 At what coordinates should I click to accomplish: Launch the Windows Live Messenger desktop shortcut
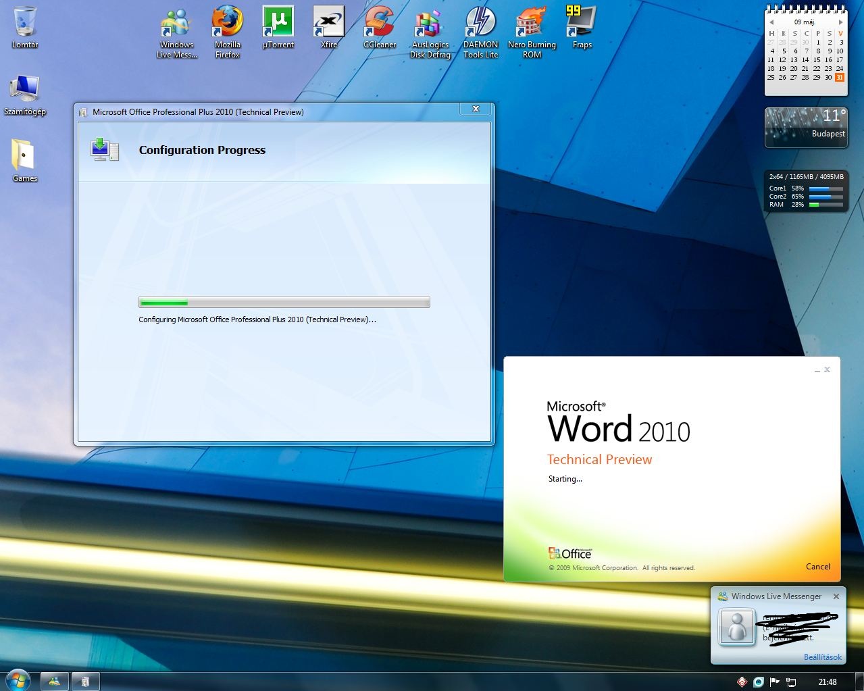click(x=176, y=32)
